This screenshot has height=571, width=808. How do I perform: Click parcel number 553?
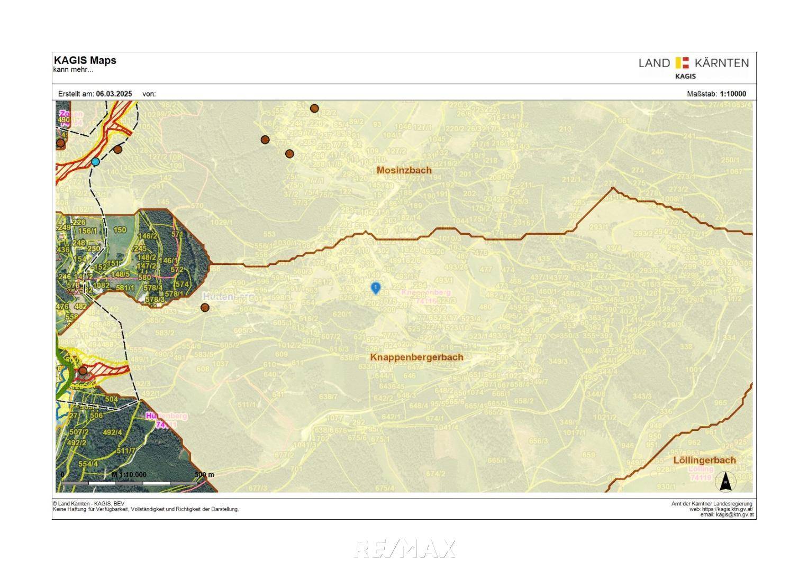pyautogui.click(x=269, y=234)
